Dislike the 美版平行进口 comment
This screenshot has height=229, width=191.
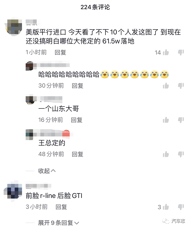(x=181, y=52)
